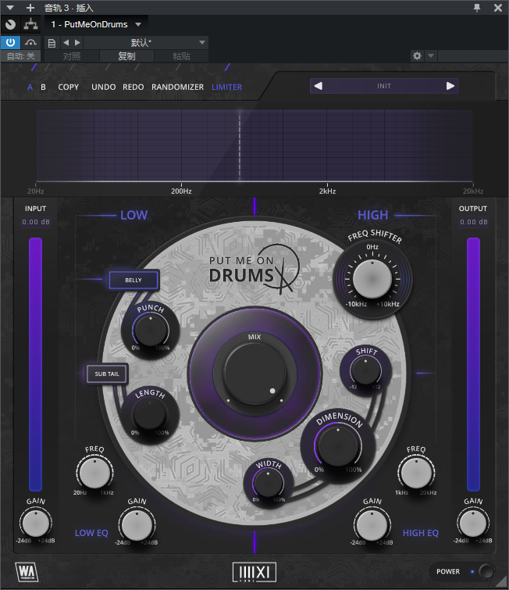Click the DIMENSION knob
This screenshot has height=590, width=509.
coord(338,445)
